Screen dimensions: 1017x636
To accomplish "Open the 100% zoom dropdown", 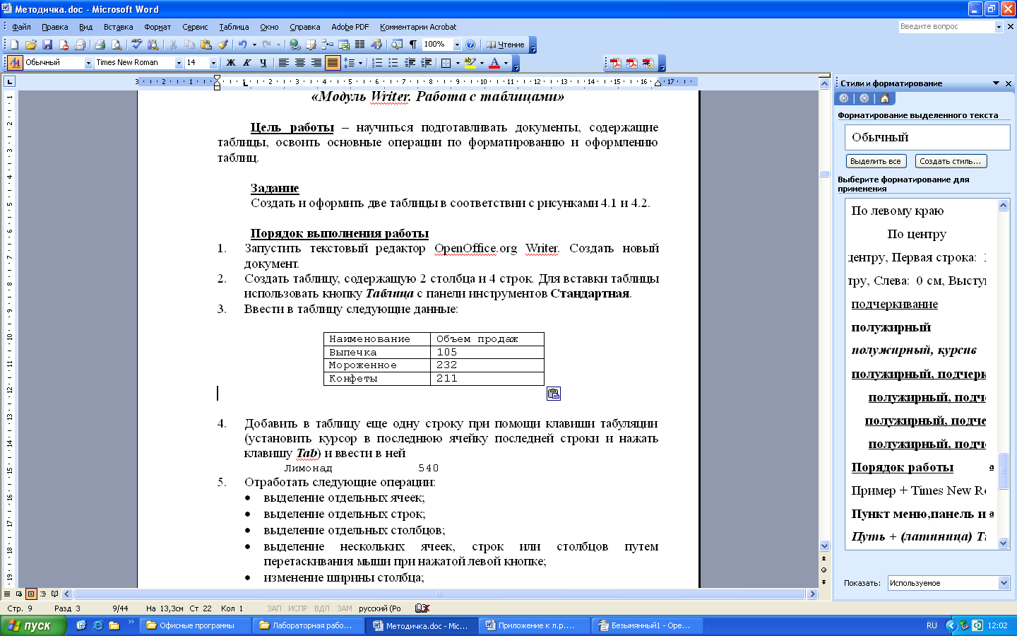I will pos(457,45).
